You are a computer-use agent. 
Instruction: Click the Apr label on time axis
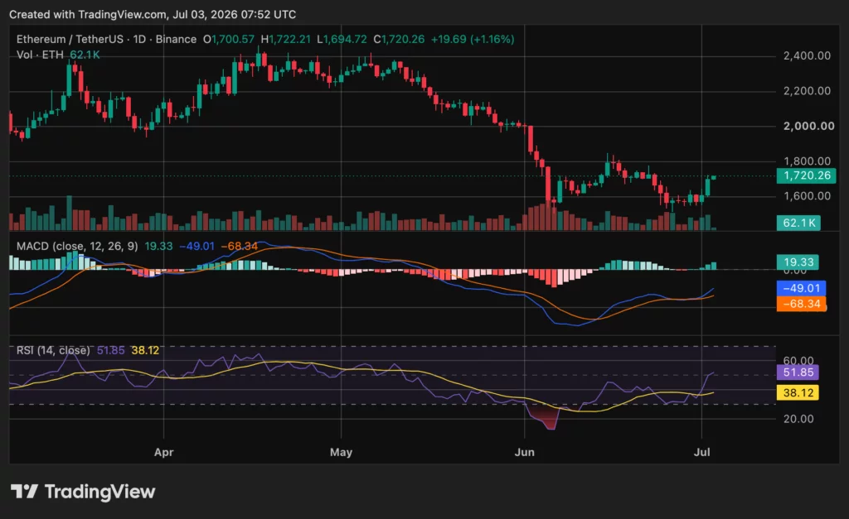click(x=163, y=452)
